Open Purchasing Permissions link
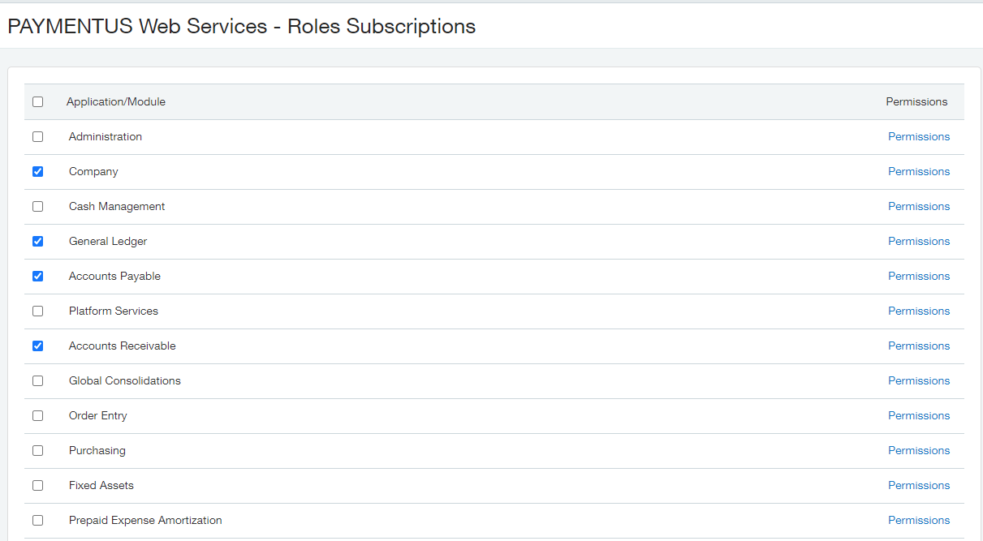The width and height of the screenshot is (983, 541). [x=918, y=451]
